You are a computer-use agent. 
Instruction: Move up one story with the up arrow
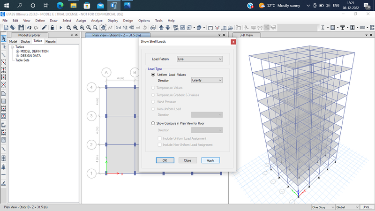click(x=161, y=28)
